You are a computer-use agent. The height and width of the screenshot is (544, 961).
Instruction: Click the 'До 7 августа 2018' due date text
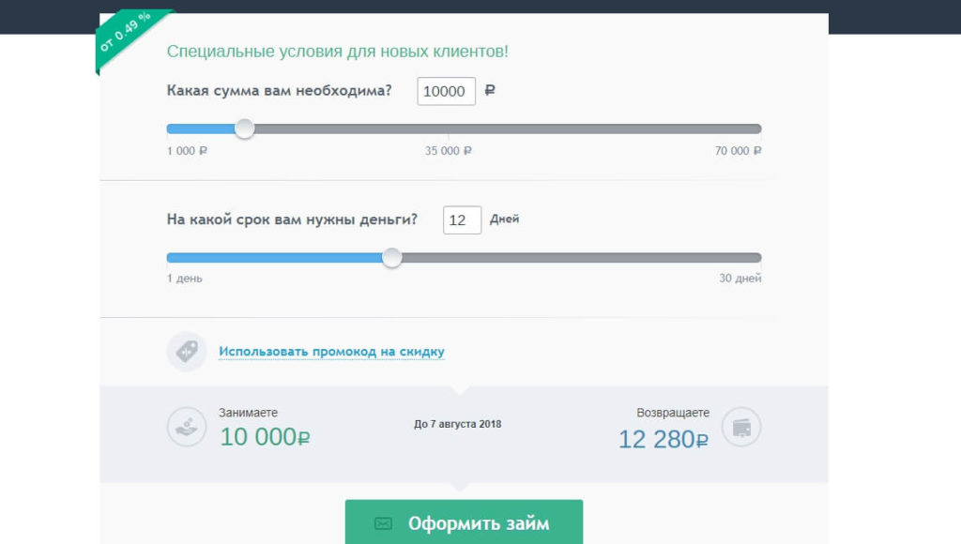[x=458, y=424]
